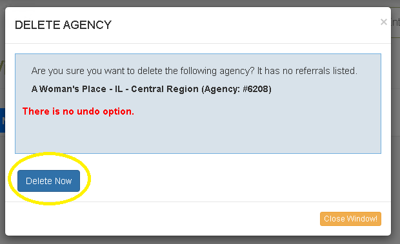Dismiss dialog with the X icon
This screenshot has height=244, width=400.
click(x=383, y=22)
